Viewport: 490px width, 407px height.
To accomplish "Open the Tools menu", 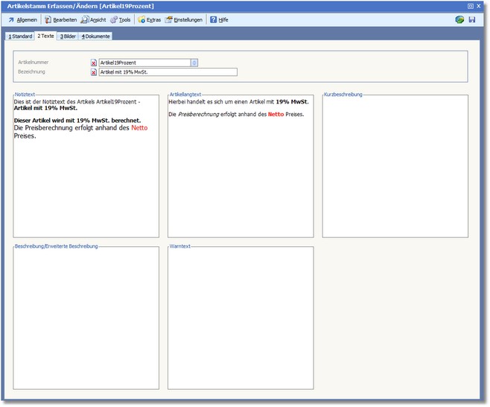I will pyautogui.click(x=121, y=19).
